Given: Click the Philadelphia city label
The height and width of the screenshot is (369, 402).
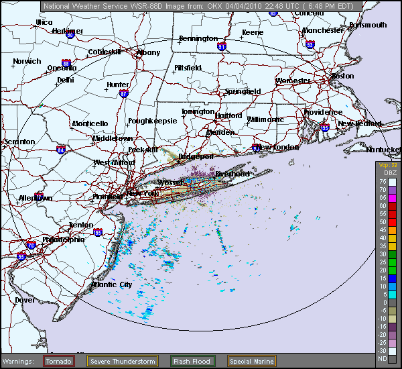Looking at the screenshot, I should (x=64, y=240).
